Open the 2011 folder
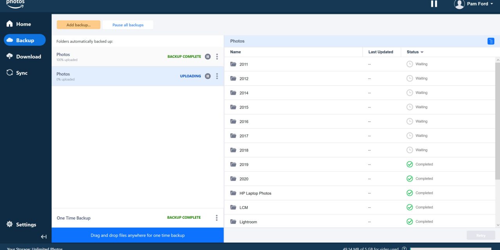Screen dimensions: 500x250 click(244, 64)
